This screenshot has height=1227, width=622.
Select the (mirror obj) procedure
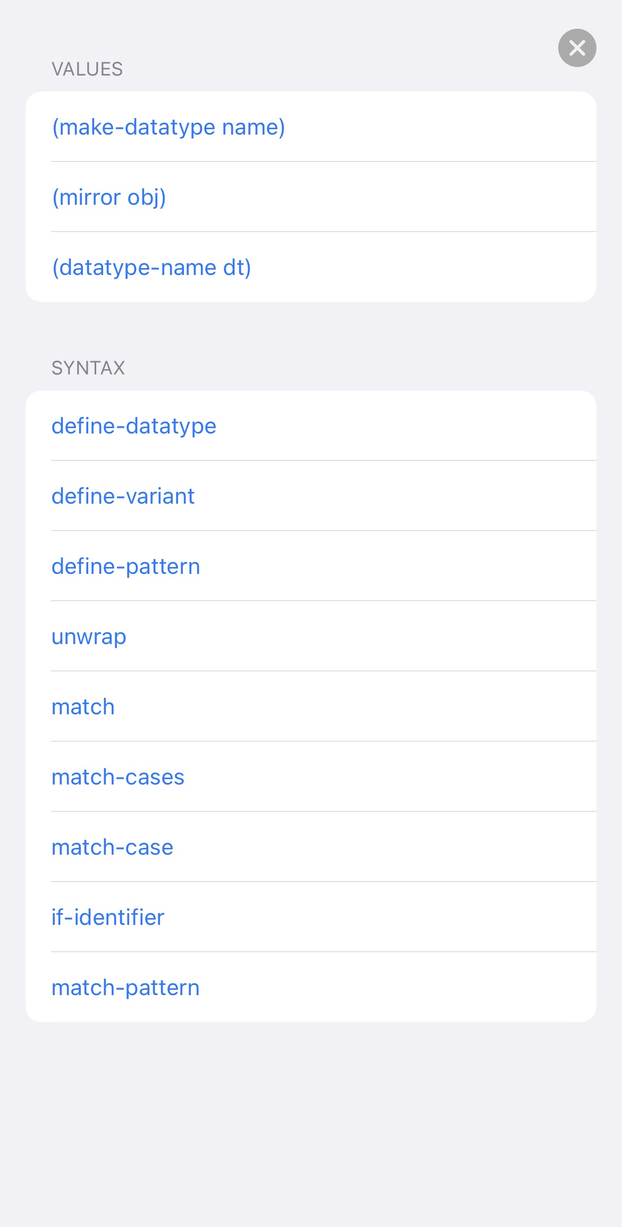311,197
